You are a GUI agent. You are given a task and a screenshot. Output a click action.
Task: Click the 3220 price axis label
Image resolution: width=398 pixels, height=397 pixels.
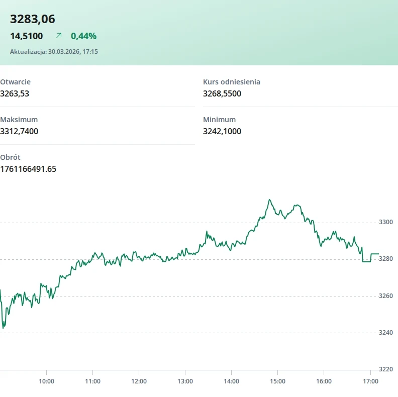(x=385, y=369)
